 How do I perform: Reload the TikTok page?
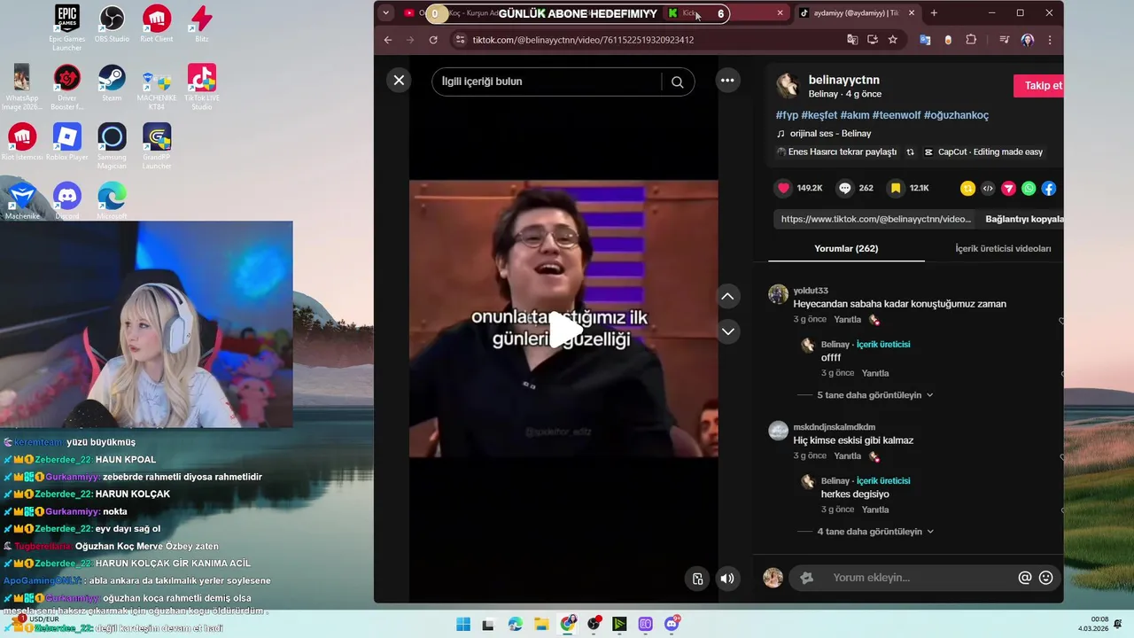(433, 40)
